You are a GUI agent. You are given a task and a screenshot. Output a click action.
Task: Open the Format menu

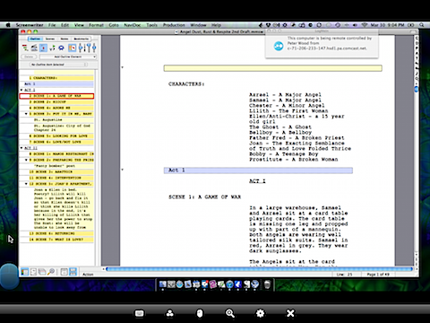coord(96,25)
